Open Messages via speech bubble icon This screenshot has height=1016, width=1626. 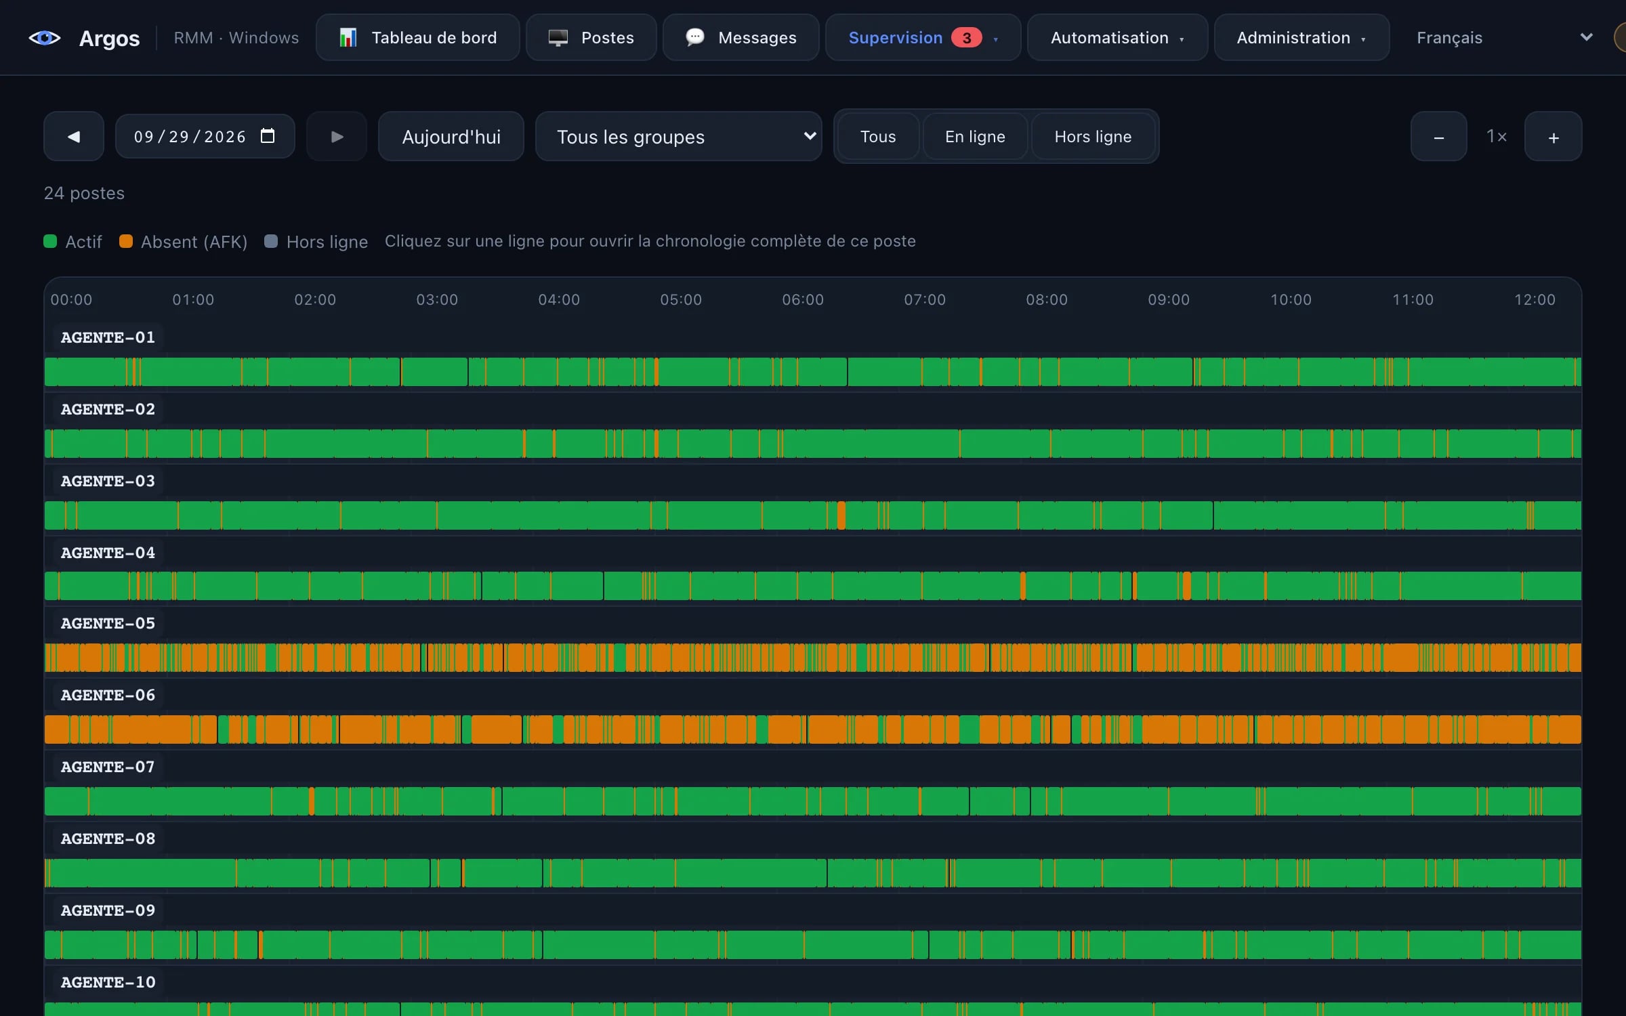click(x=694, y=37)
